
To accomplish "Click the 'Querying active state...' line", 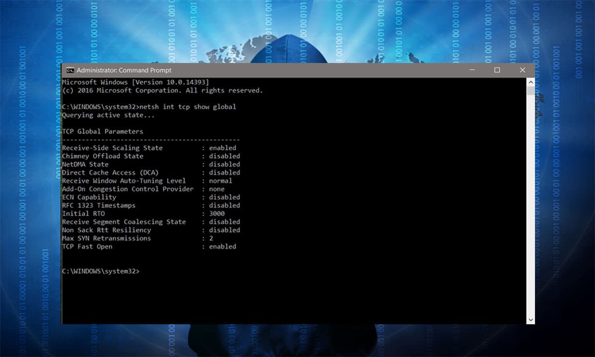I will 108,115.
